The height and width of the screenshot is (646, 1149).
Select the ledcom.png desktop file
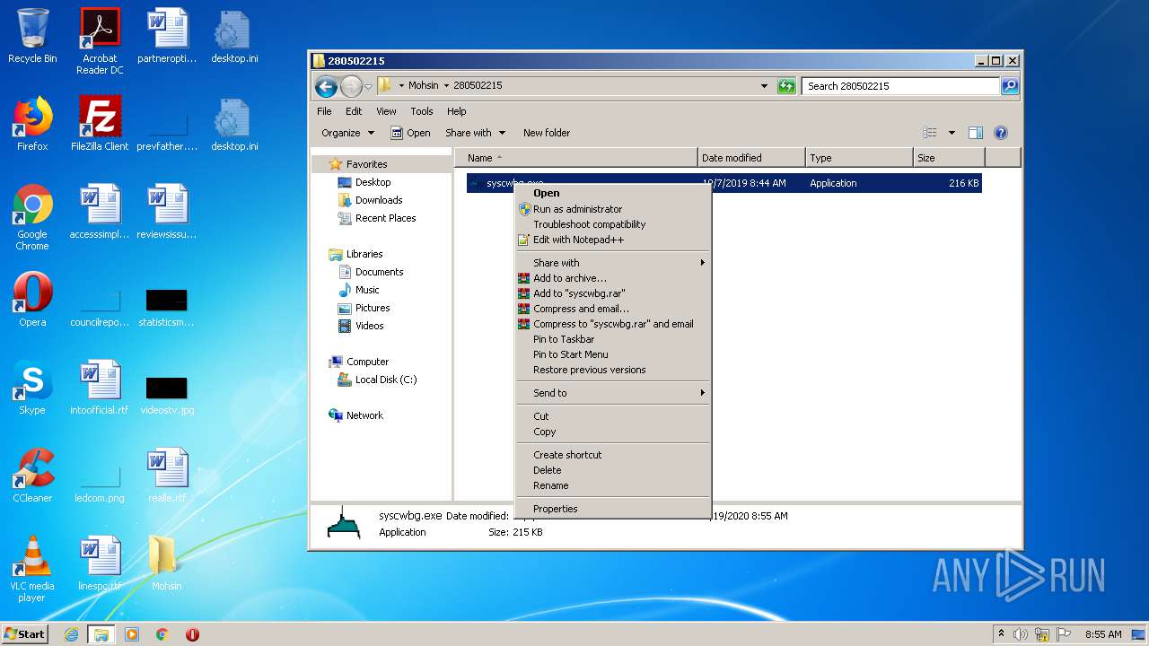point(100,481)
